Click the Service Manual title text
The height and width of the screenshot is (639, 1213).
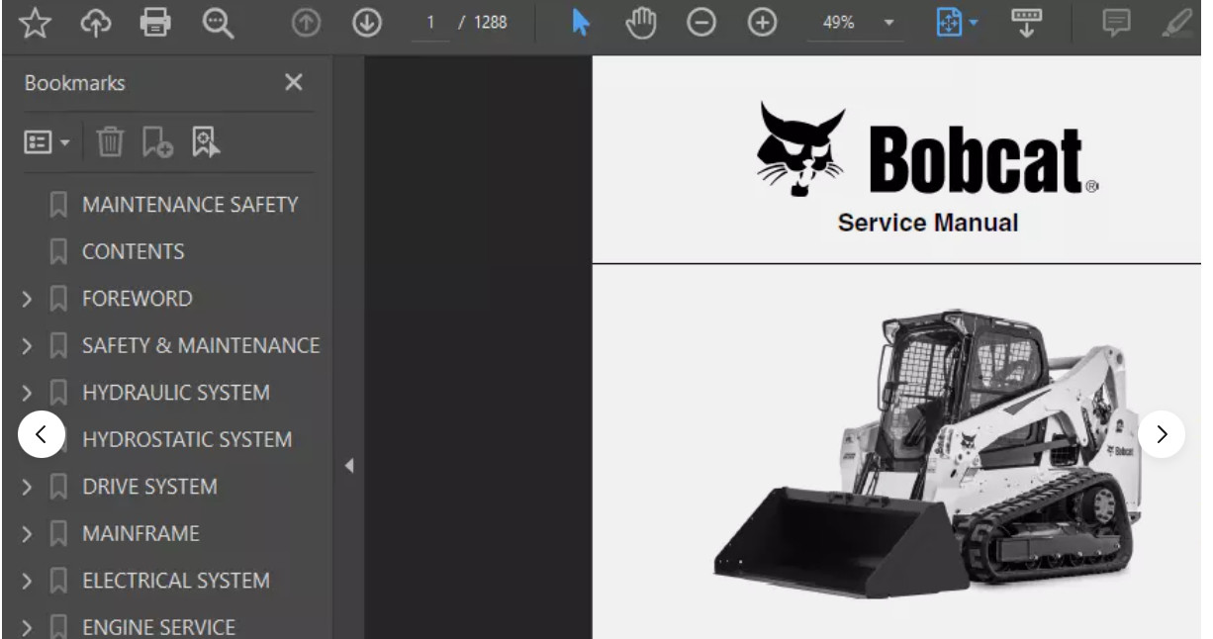click(928, 223)
